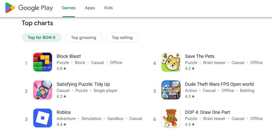Go to the Games tab
This screenshot has height=140, width=272.
(x=69, y=8)
